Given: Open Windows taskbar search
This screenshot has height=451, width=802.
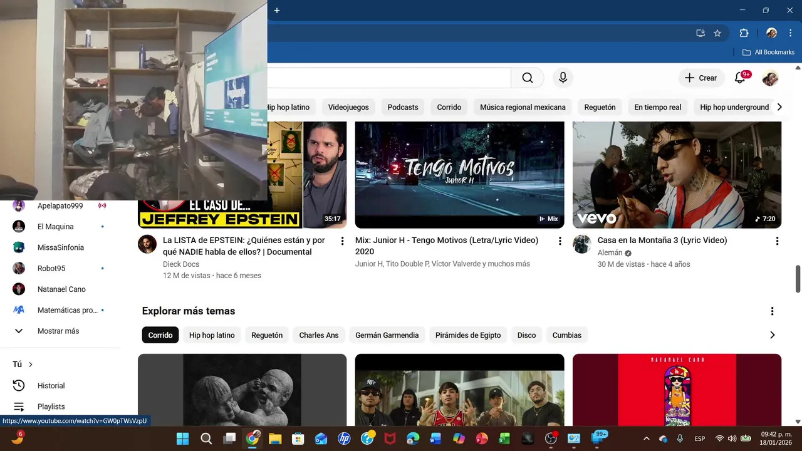Looking at the screenshot, I should tap(206, 438).
